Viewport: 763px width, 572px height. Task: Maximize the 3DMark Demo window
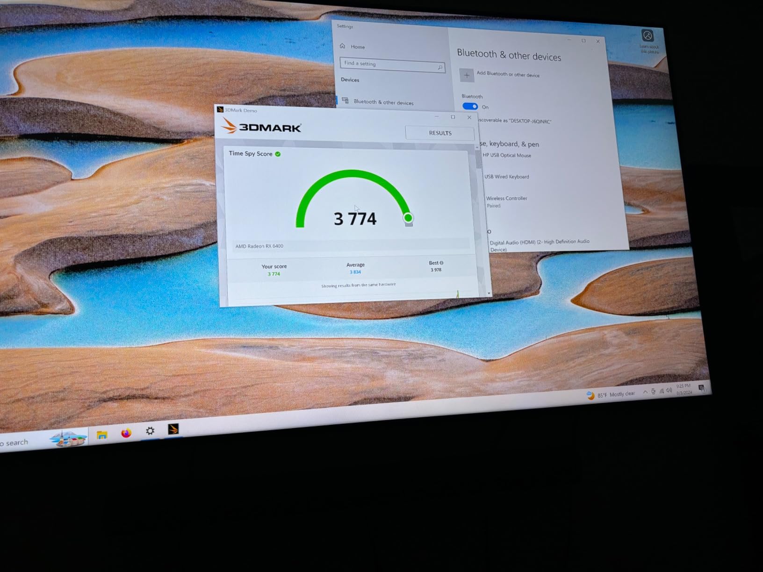(x=453, y=117)
